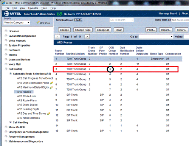189x146 pixels.
Task: Click the Print... button
Action: 151,30
